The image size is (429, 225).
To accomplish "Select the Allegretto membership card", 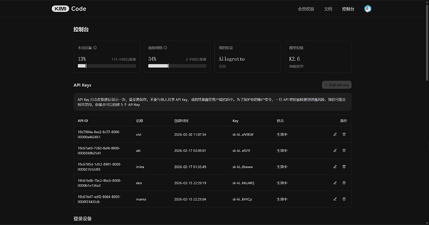I will tap(247, 57).
